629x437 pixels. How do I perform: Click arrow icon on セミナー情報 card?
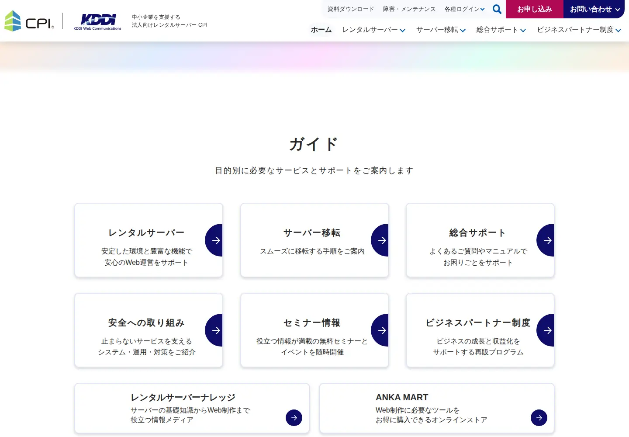coord(380,330)
